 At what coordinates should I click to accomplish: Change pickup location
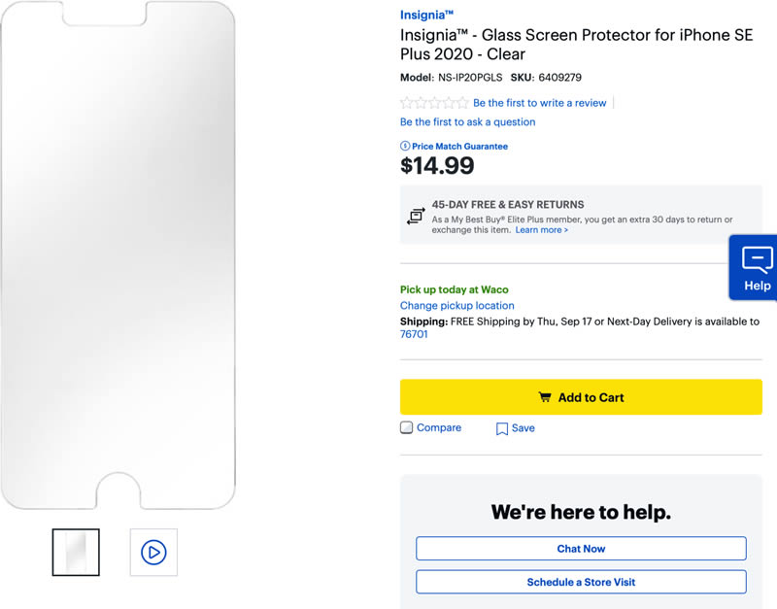point(456,306)
